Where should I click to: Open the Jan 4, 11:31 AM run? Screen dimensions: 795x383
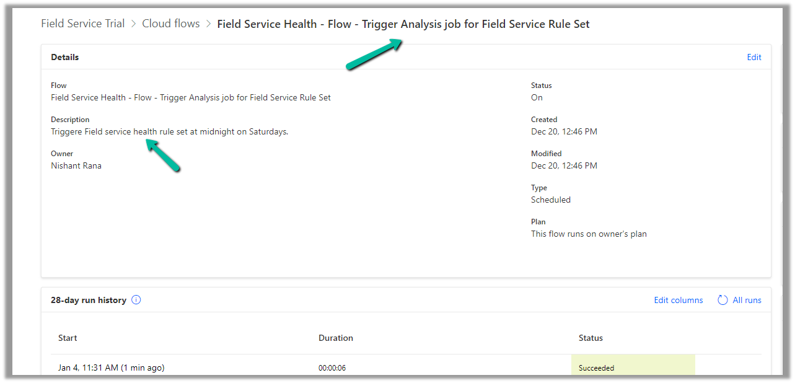(111, 368)
